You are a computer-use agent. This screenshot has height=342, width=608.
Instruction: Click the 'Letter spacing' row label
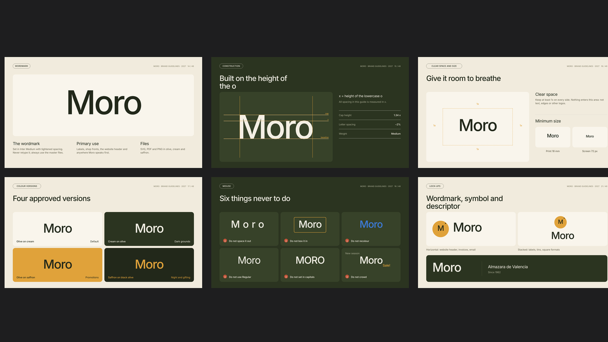[x=347, y=125]
